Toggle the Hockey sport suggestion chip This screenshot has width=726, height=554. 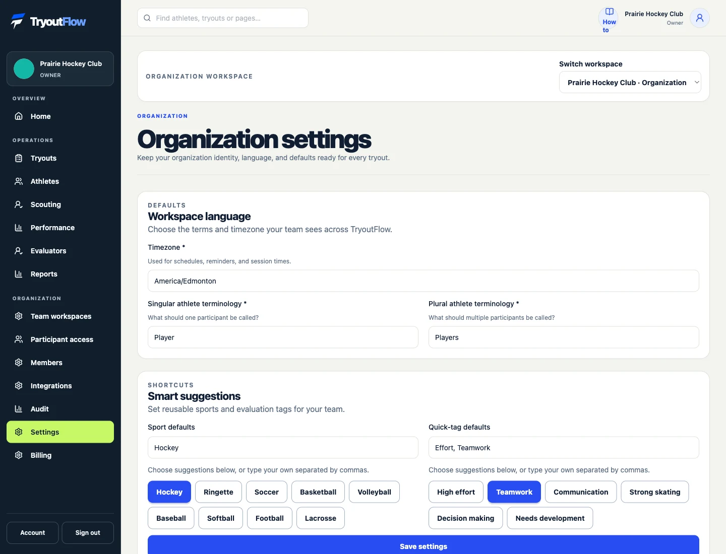[169, 492]
